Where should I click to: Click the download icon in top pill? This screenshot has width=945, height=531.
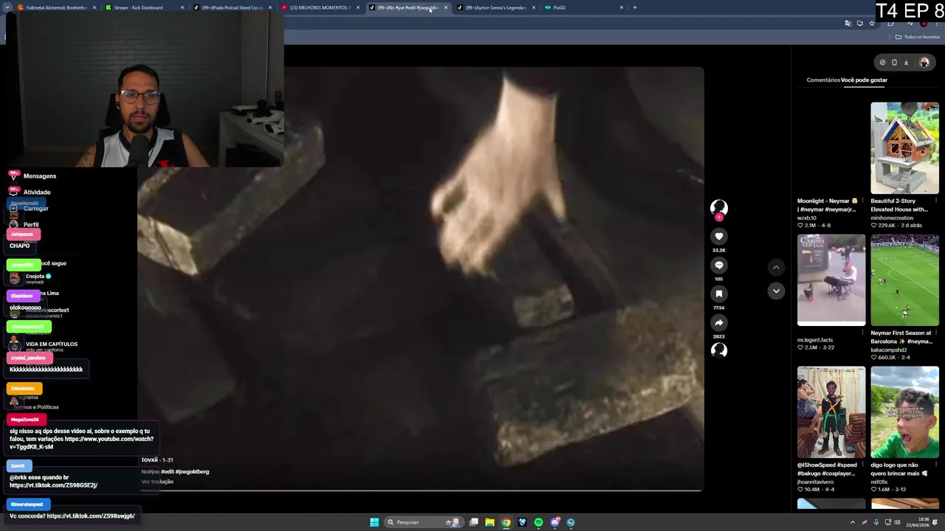[906, 63]
